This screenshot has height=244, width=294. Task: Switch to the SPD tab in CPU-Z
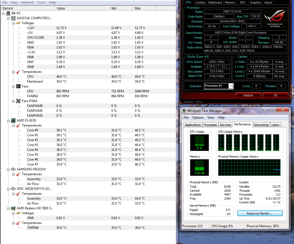tap(242, 2)
